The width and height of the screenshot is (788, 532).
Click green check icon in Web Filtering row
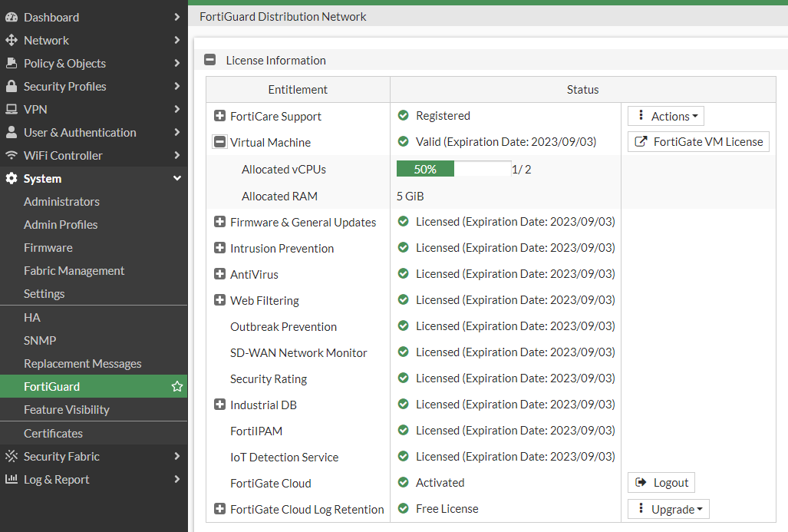point(403,299)
